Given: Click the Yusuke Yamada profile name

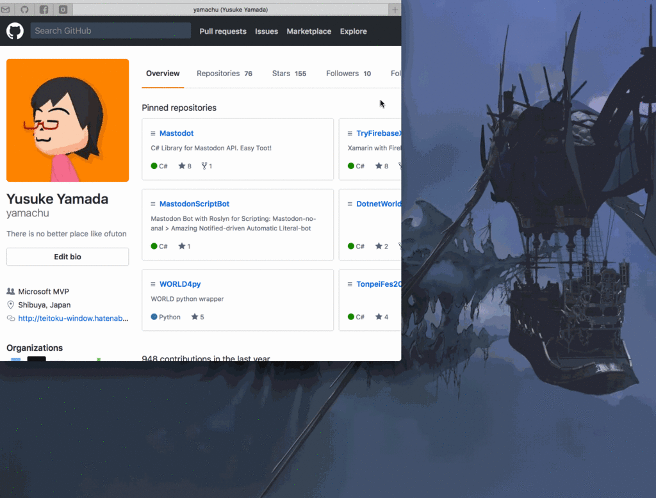Looking at the screenshot, I should pos(57,199).
